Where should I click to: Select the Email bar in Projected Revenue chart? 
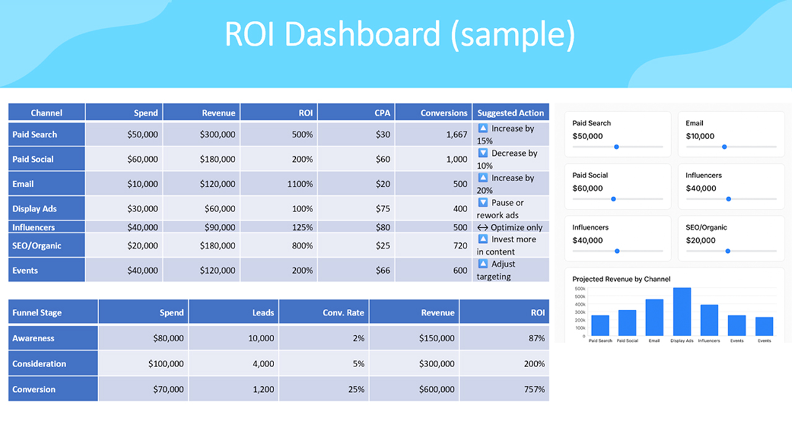(x=654, y=318)
